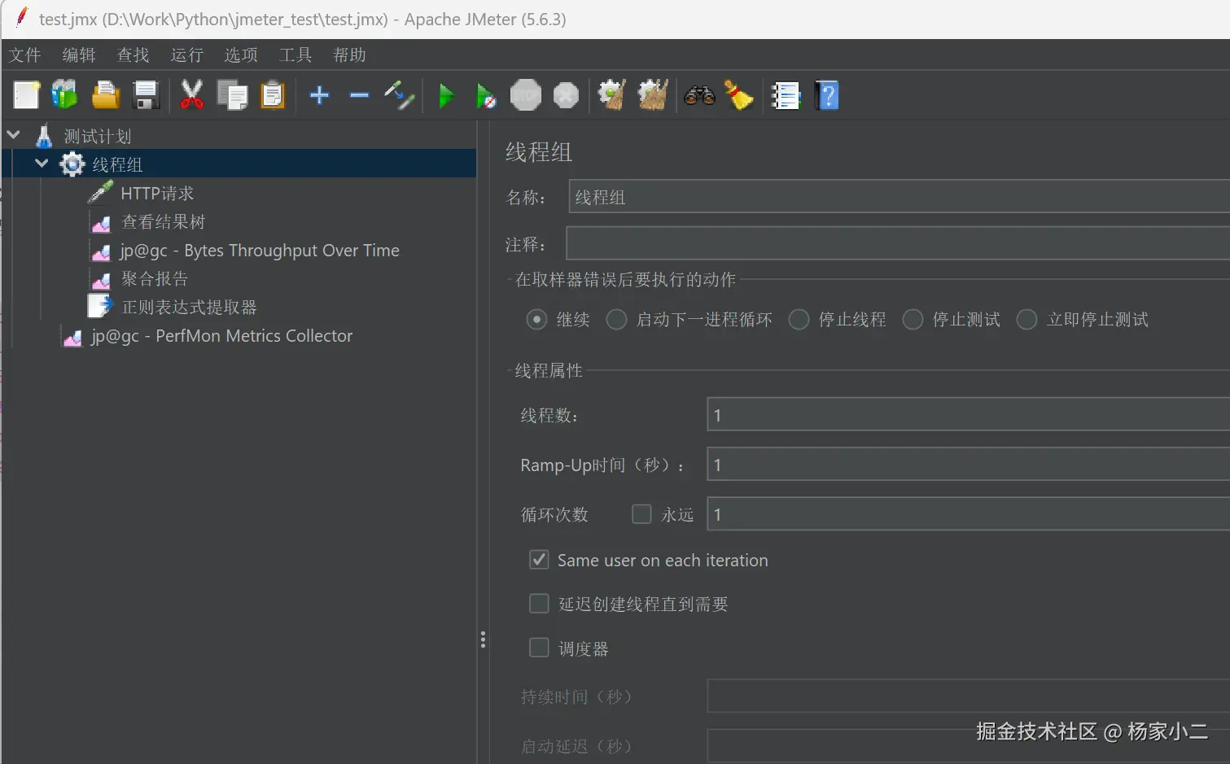Click the 测试计划 flask icon

click(x=44, y=136)
